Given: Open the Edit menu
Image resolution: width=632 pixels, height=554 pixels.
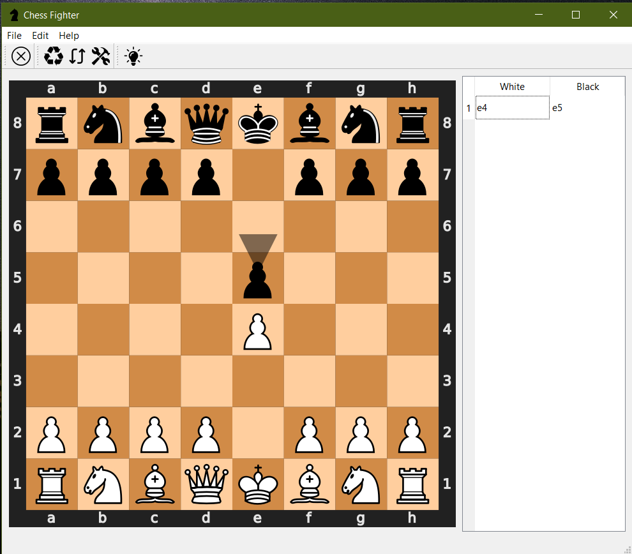Looking at the screenshot, I should (x=40, y=36).
